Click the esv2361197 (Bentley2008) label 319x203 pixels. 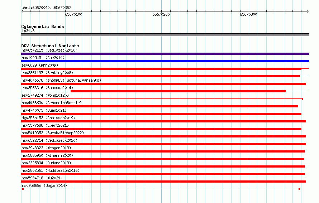[x=47, y=73]
